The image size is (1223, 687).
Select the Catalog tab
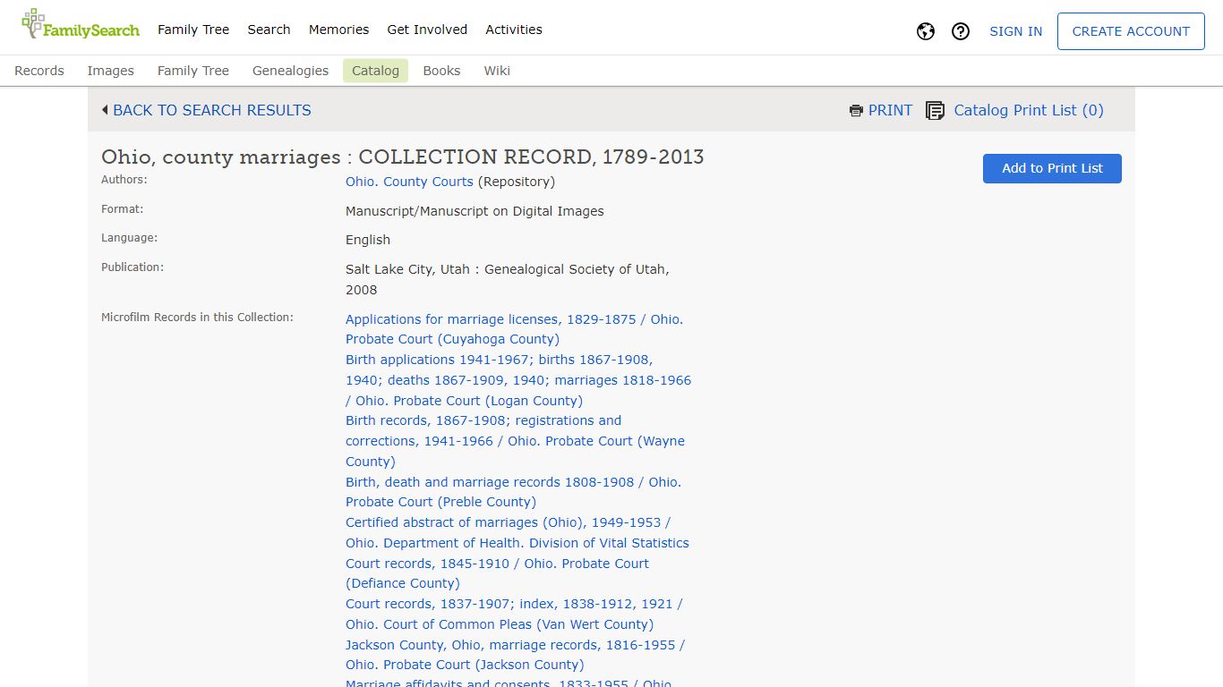coord(375,71)
